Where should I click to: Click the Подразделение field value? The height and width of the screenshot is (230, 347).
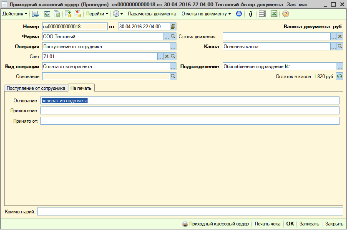(280, 67)
